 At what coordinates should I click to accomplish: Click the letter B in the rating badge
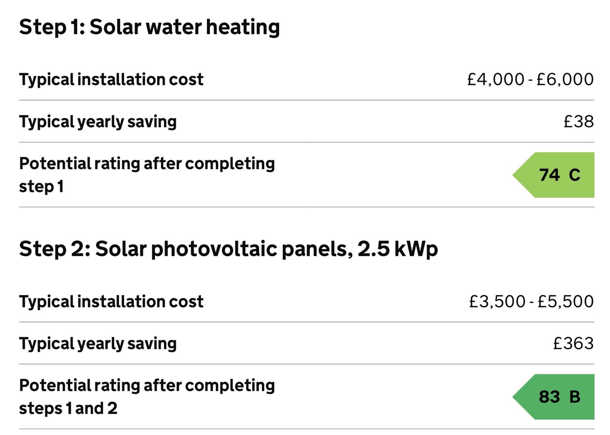(575, 397)
